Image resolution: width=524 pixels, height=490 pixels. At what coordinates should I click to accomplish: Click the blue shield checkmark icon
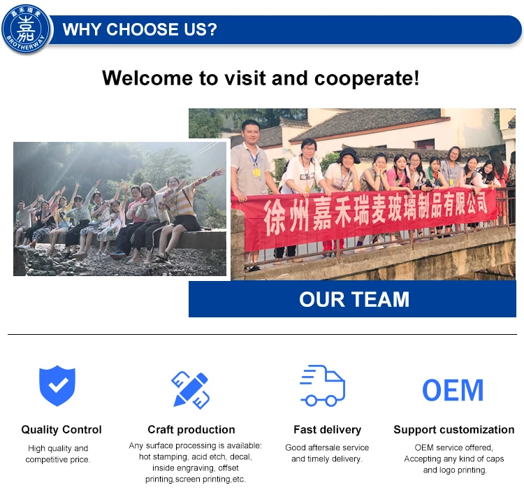[57, 385]
